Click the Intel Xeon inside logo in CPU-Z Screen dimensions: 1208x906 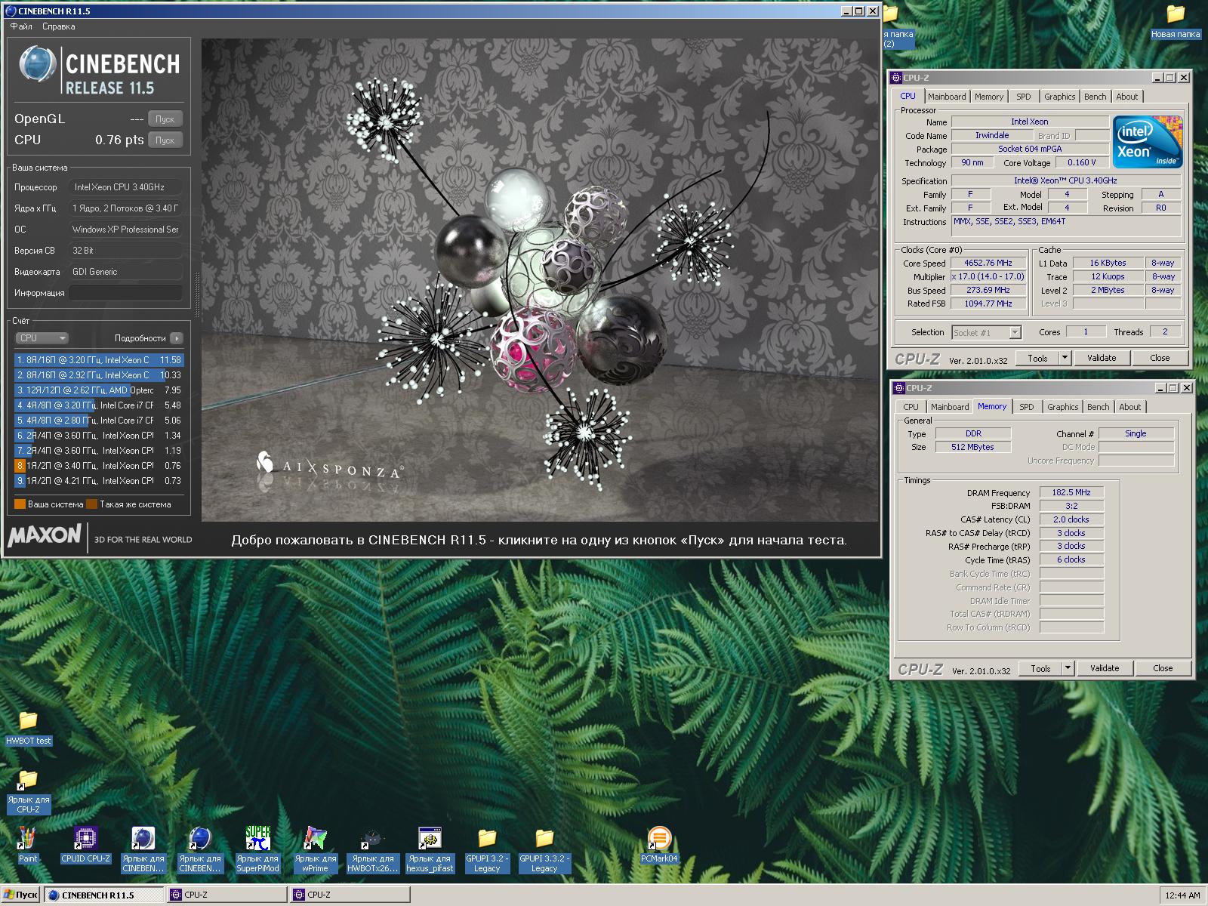1147,141
